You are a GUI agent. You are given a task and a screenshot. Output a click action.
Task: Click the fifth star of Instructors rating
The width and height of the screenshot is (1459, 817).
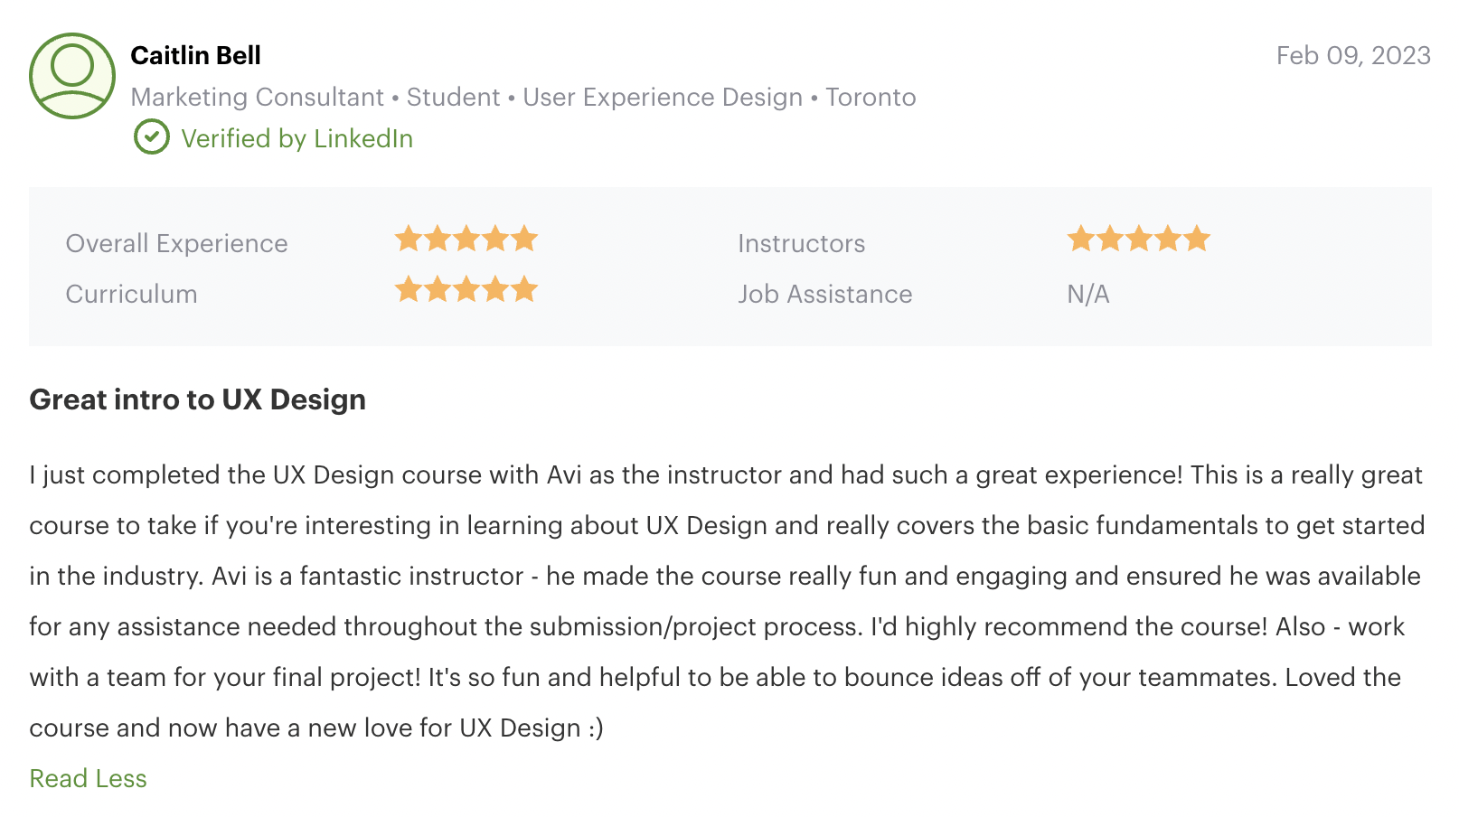pos(1195,239)
